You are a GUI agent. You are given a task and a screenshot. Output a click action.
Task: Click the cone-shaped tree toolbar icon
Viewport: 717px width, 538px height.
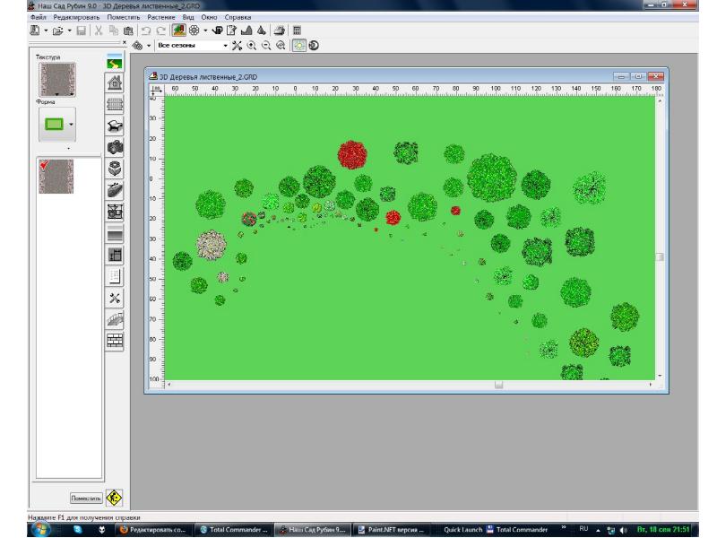click(x=262, y=30)
